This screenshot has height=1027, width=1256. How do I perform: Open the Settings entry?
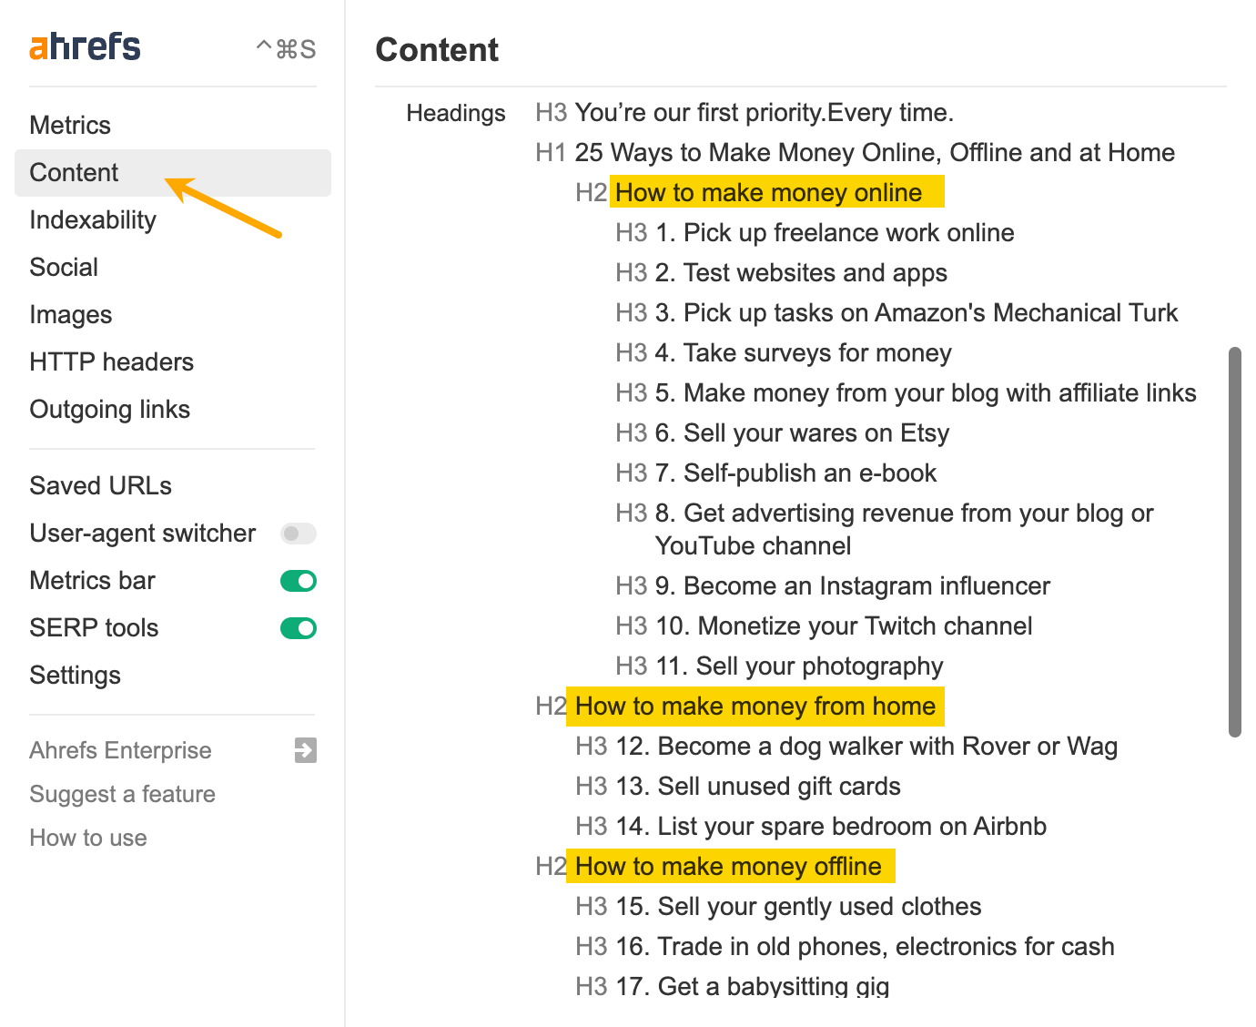pos(75,675)
